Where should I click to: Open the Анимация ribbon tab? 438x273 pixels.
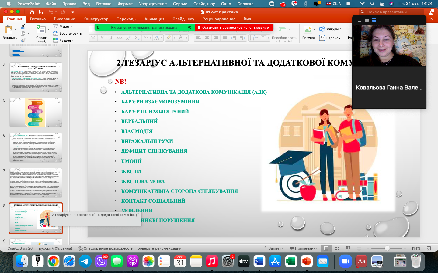coord(154,19)
